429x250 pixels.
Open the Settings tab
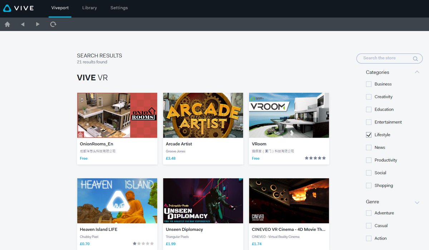click(119, 8)
